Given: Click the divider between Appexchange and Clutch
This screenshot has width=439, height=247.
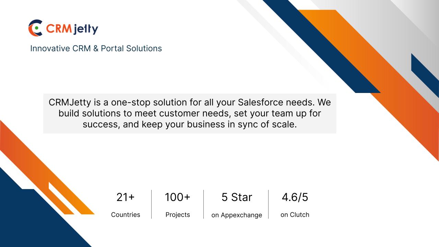Looking at the screenshot, I should tap(268, 204).
